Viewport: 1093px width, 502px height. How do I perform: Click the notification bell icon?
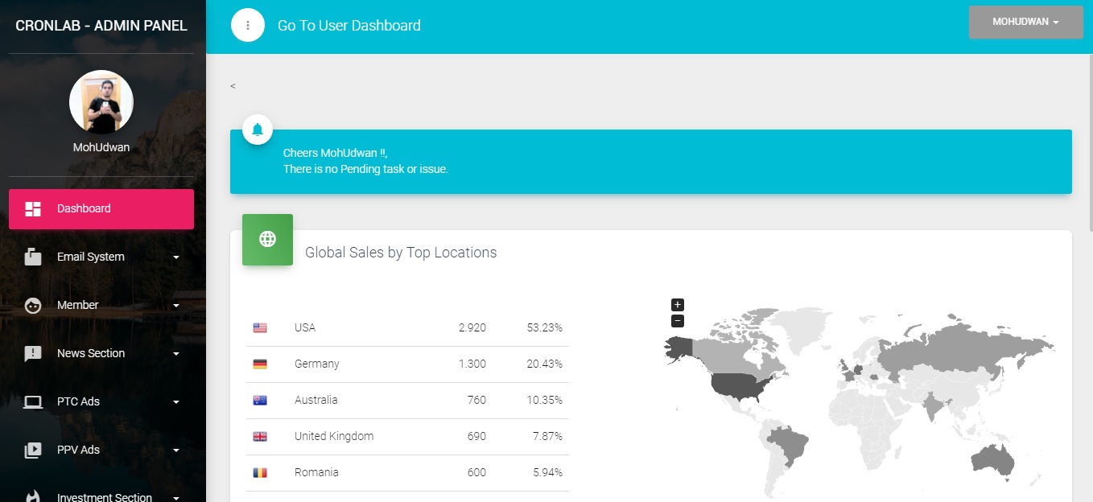tap(258, 130)
